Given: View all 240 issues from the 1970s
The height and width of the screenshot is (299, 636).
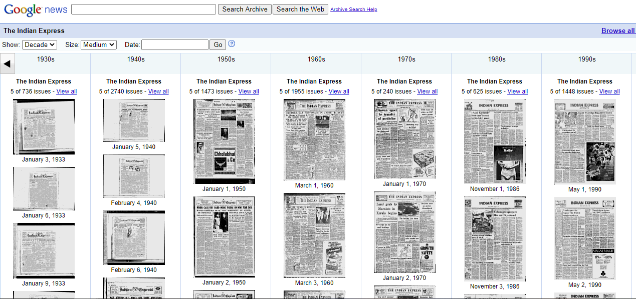Looking at the screenshot, I should click(428, 91).
